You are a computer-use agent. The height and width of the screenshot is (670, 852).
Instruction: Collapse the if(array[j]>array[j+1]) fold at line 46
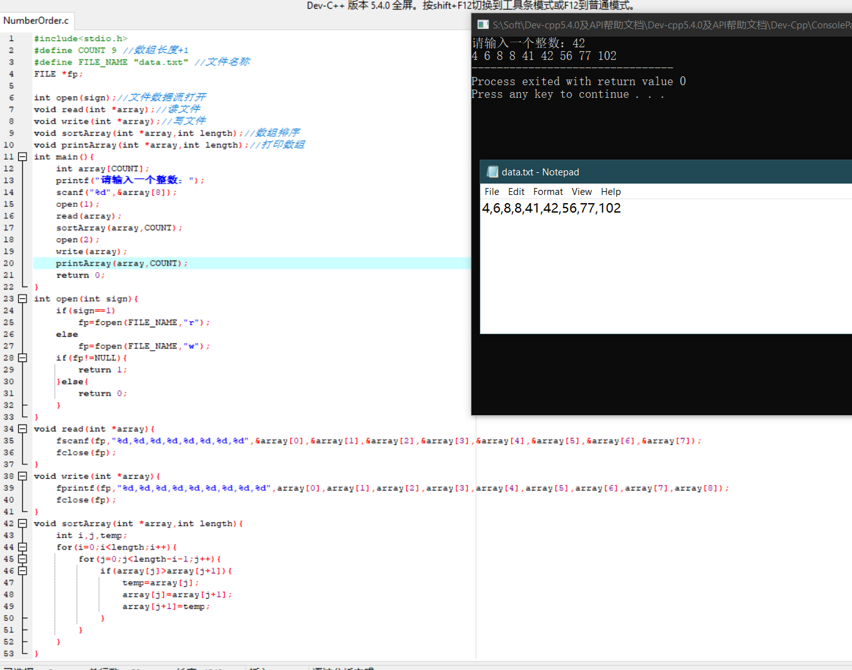tap(23, 571)
